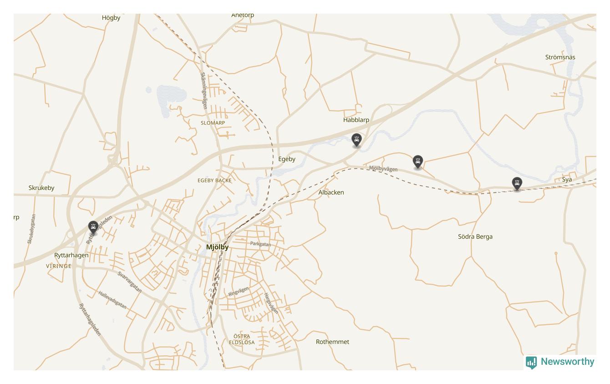Select the Rothemmet place label

click(x=332, y=342)
